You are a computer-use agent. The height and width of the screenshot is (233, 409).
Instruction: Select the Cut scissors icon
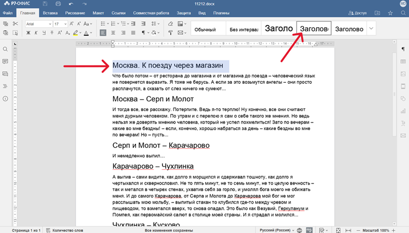15,24
